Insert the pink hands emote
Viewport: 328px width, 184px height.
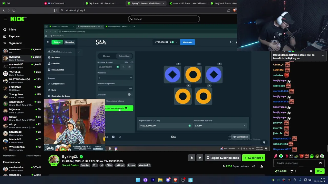(276, 156)
